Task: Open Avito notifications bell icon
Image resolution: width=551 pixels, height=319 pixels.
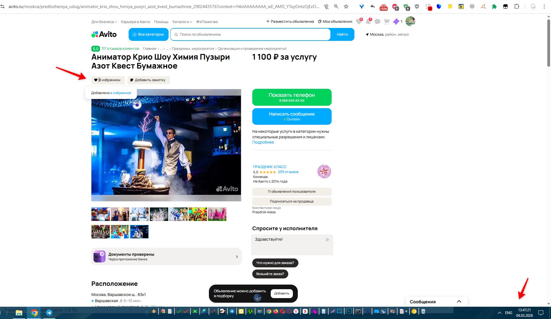Action: pyautogui.click(x=368, y=22)
